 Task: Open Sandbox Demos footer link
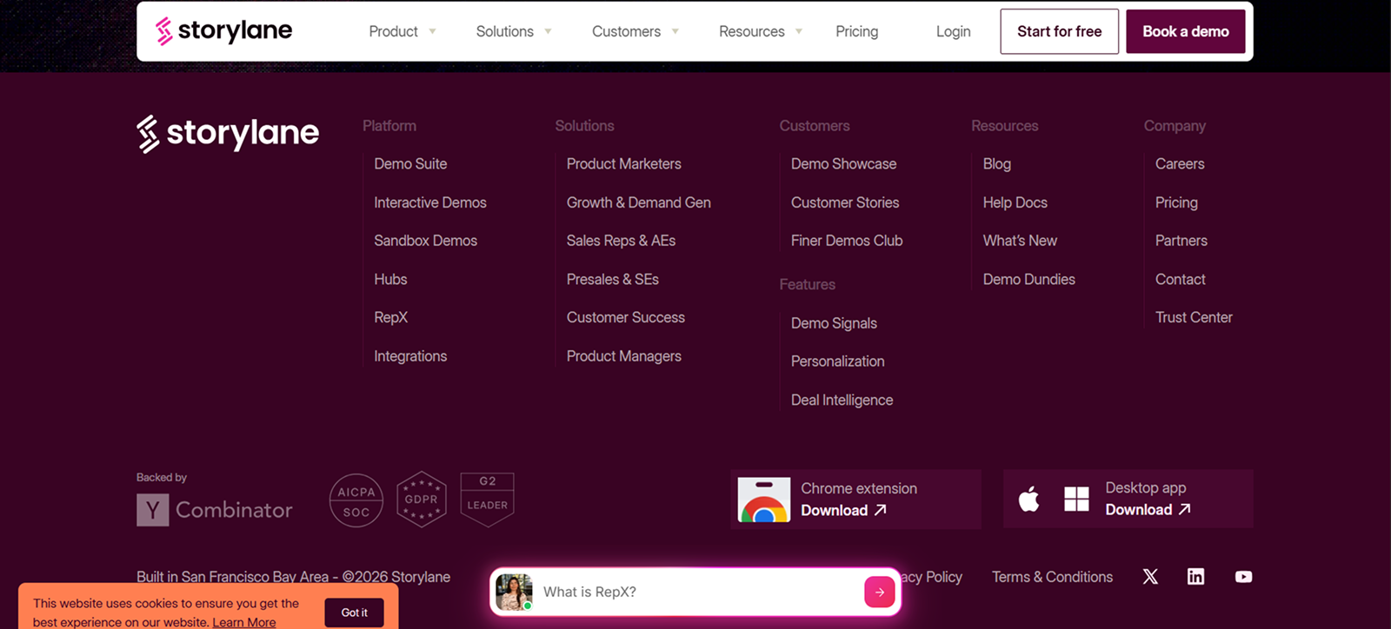tap(426, 241)
